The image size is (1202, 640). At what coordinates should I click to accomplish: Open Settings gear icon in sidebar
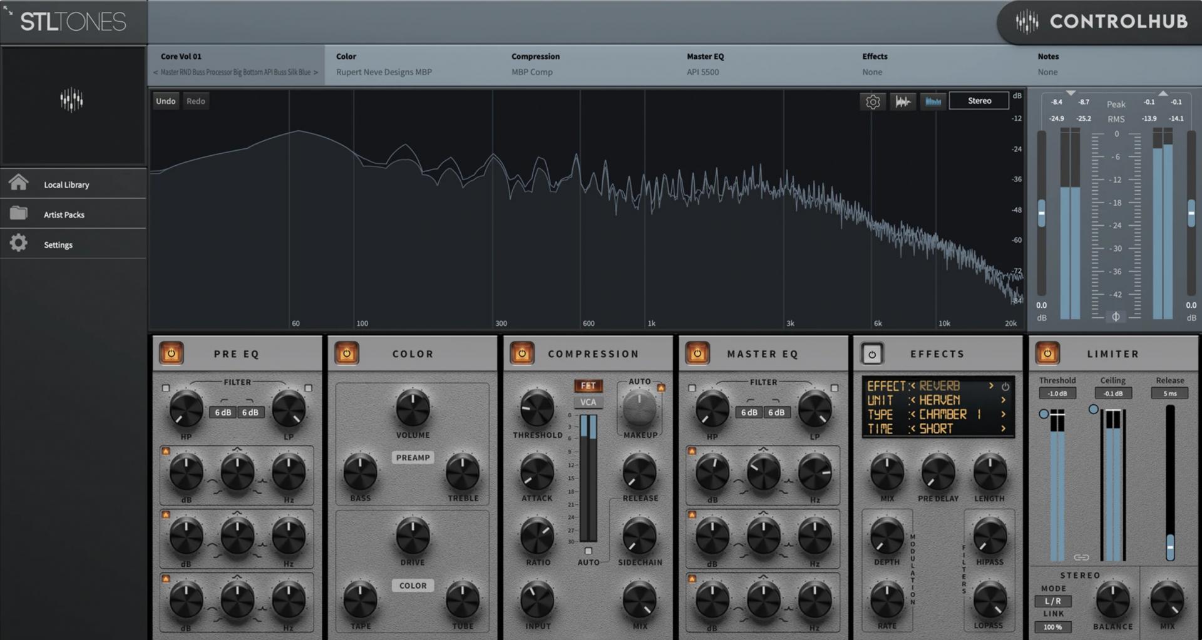19,243
